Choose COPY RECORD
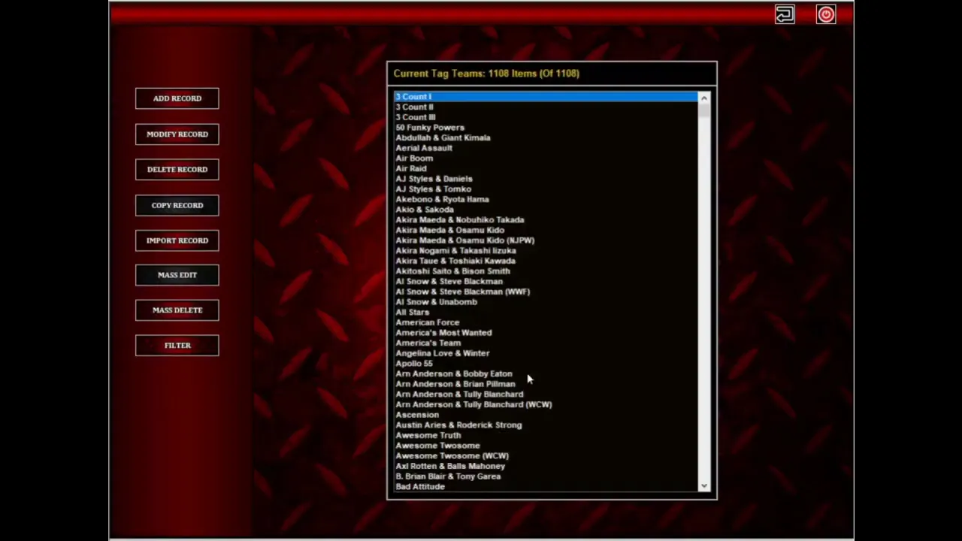This screenshot has width=962, height=541. [x=177, y=205]
